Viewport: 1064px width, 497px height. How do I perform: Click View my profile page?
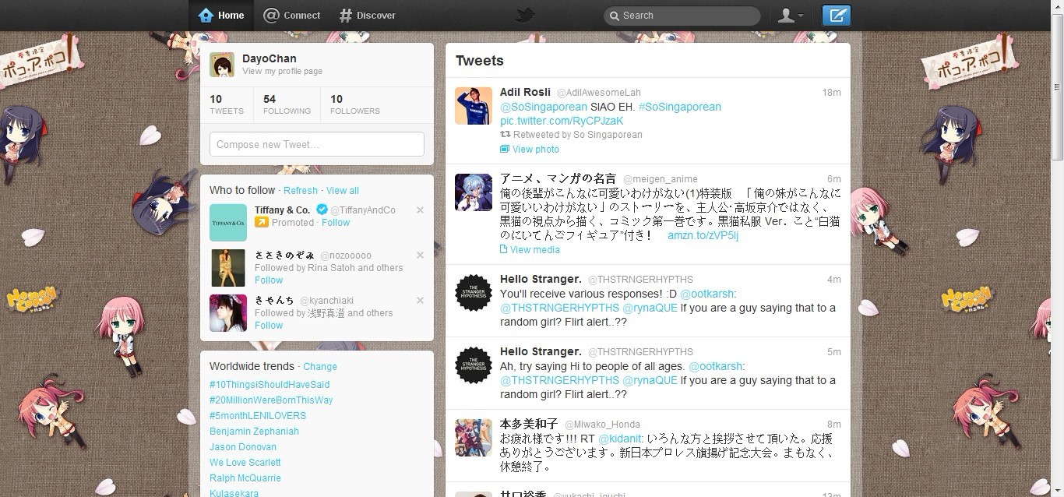coord(282,71)
